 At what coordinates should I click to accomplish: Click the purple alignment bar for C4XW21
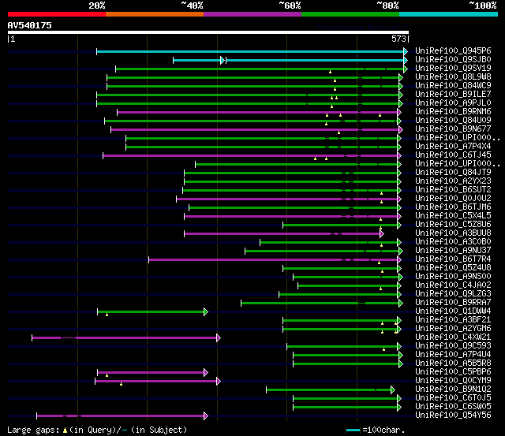click(125, 338)
